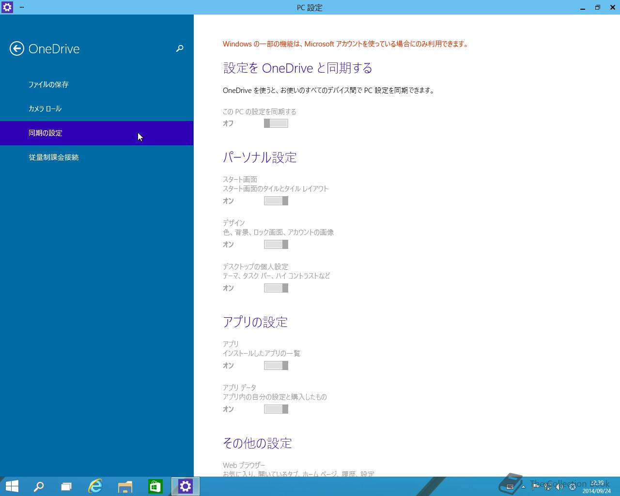Toggle the デザイン sync switch
620x496 pixels.
point(276,245)
